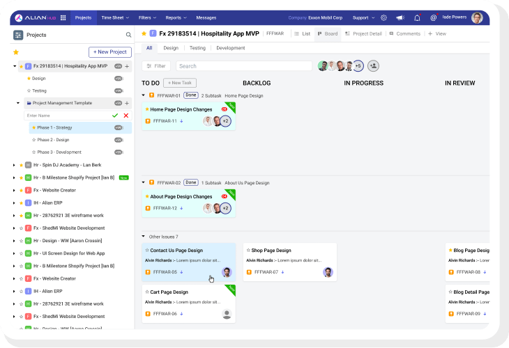The width and height of the screenshot is (509, 348).
Task: Open the settings gear in top bar
Action: coord(383,18)
